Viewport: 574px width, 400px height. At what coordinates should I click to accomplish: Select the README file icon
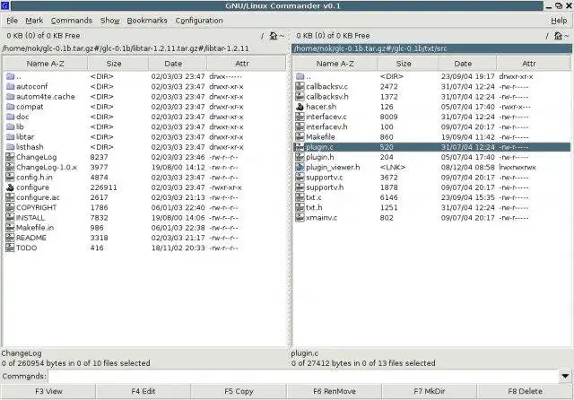point(10,238)
